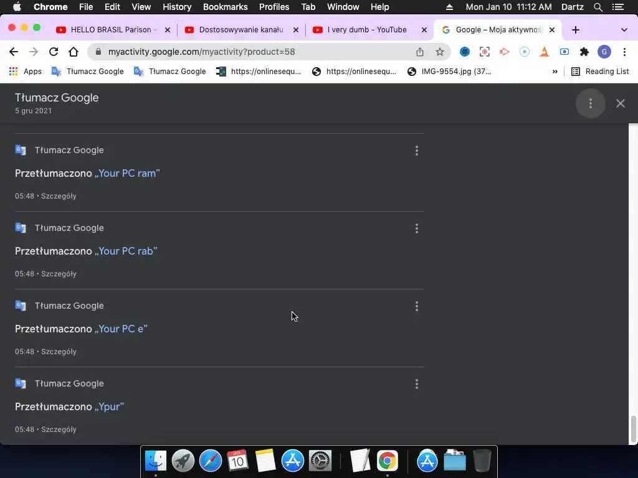
Task: Click the forward navigation arrow
Action: (34, 52)
